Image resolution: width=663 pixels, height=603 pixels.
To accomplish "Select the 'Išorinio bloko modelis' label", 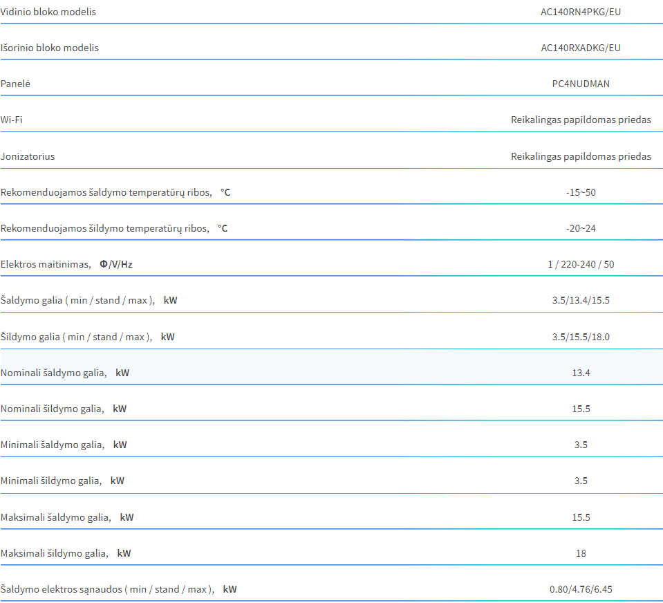I will tap(50, 48).
